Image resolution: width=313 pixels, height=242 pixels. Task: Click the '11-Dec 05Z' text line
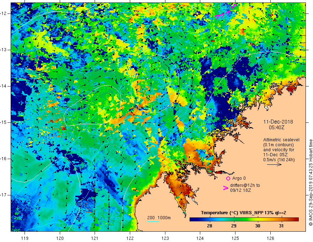pyautogui.click(x=276, y=155)
